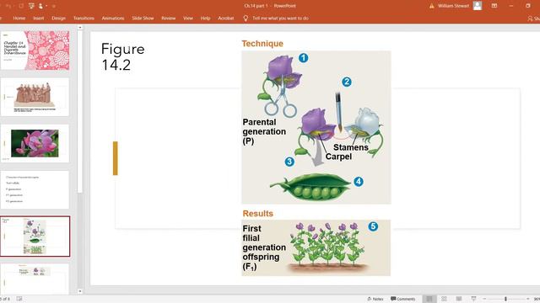The image size is (540, 303).
Task: Click the Share button
Action: [x=533, y=19]
